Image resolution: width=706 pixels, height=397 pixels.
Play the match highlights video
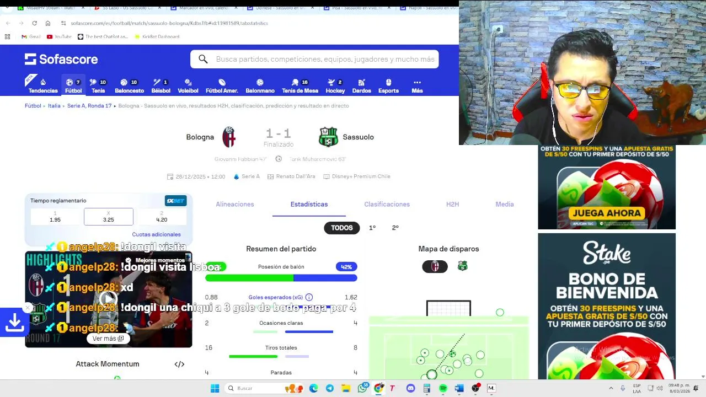point(108,299)
